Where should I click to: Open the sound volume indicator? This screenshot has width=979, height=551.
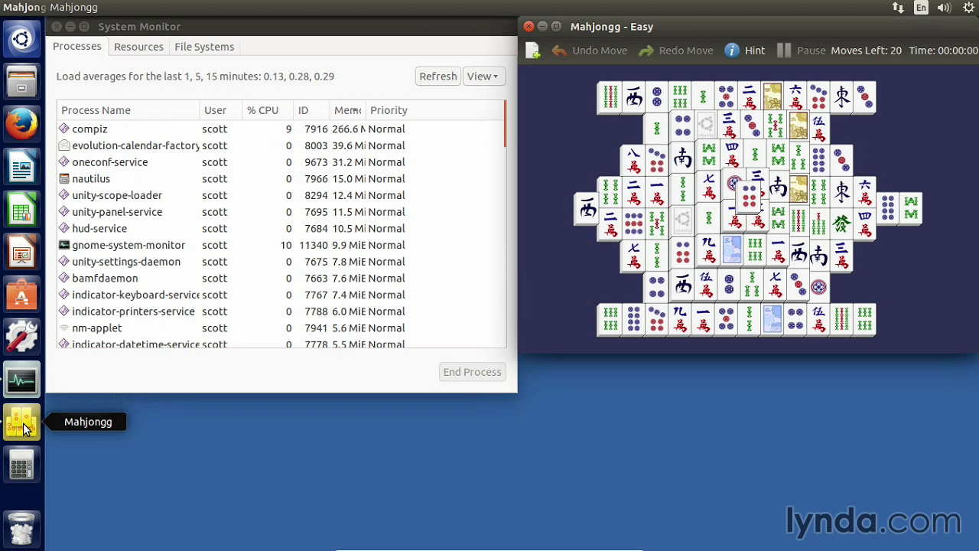(944, 8)
